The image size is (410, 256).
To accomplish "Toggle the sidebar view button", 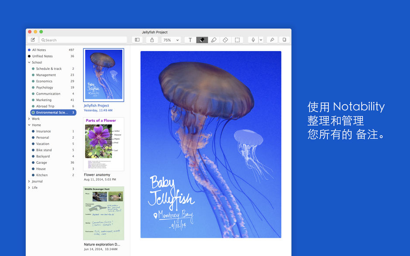I will click(137, 40).
